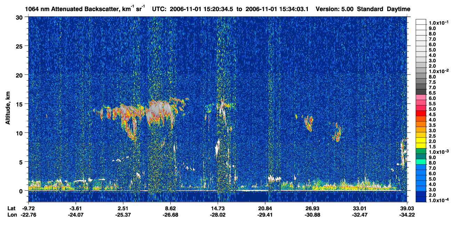Click the latitude value 39.03
452x232 pixels.
(x=407, y=208)
